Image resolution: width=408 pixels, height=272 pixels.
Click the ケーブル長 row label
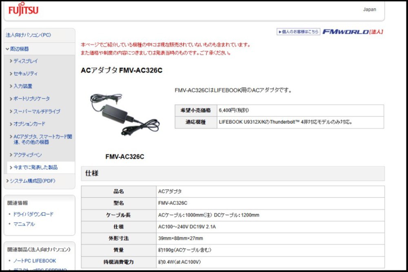point(119,215)
